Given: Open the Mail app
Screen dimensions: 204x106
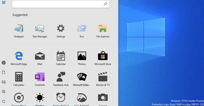Looking at the screenshot, I should point(40,58).
